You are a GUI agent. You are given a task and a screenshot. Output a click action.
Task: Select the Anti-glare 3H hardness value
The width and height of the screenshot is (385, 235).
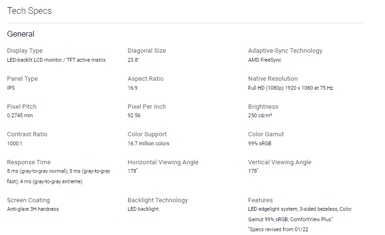pyautogui.click(x=33, y=209)
